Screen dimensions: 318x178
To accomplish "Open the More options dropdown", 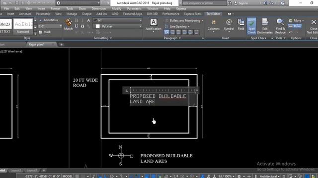I will tap(296, 20).
